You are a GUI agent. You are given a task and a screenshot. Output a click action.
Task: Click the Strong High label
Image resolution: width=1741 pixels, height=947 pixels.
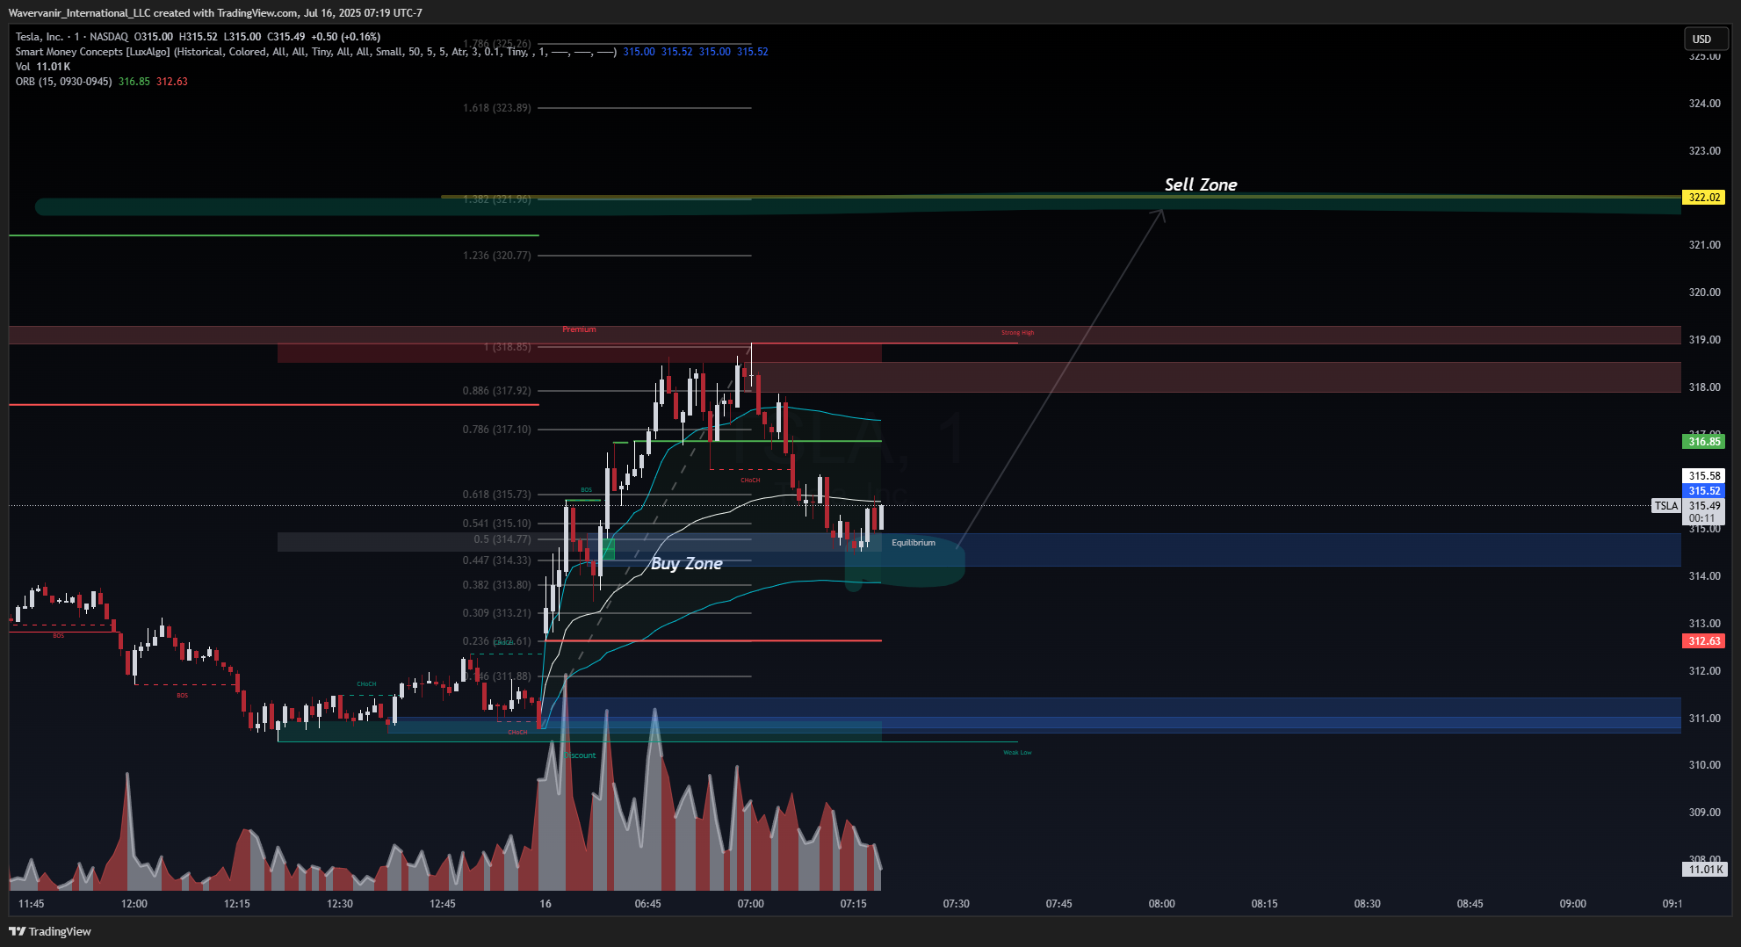[1018, 333]
